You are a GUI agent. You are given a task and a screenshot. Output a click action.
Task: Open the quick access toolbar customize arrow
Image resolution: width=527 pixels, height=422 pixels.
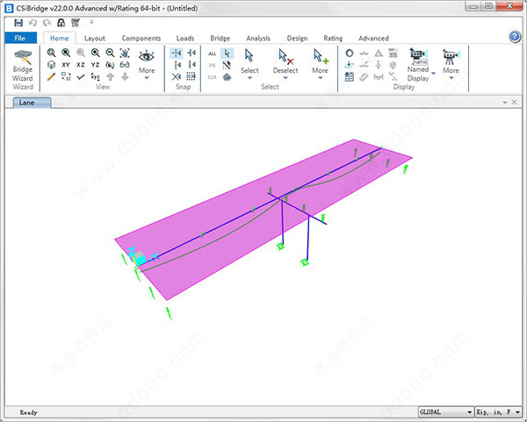coord(91,23)
